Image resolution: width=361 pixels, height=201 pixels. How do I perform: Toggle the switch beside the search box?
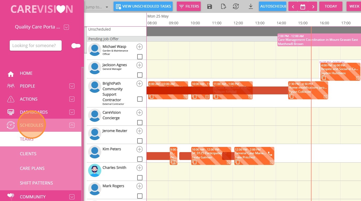pos(76,46)
